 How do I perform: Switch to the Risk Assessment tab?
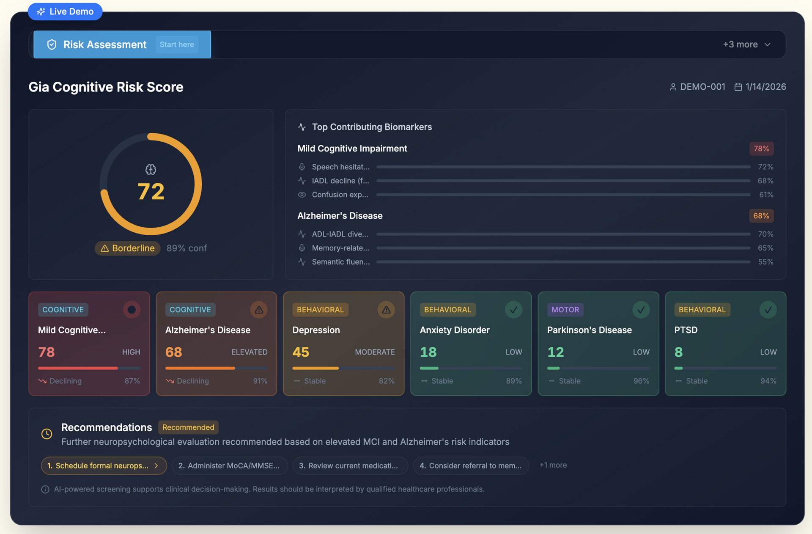pyautogui.click(x=105, y=44)
